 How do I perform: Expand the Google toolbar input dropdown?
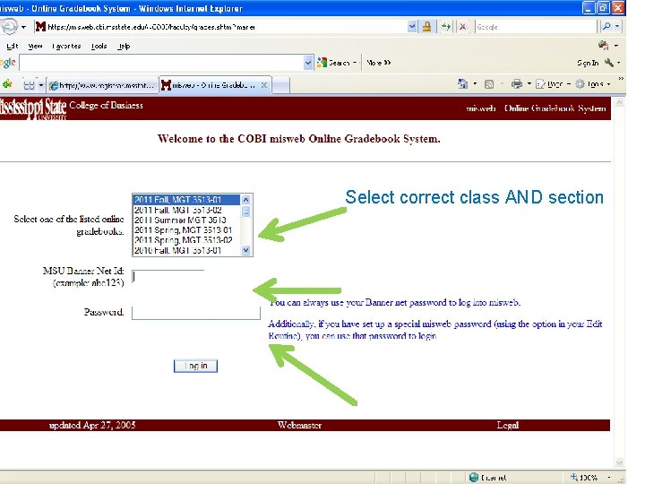(308, 63)
